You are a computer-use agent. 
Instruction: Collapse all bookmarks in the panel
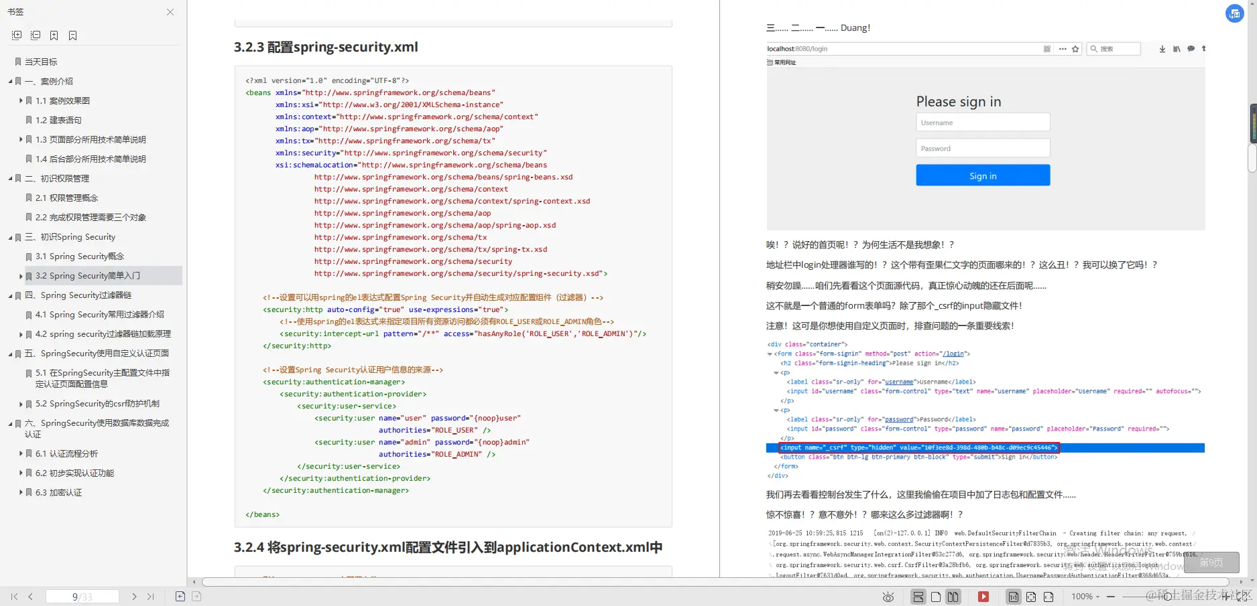tap(35, 35)
